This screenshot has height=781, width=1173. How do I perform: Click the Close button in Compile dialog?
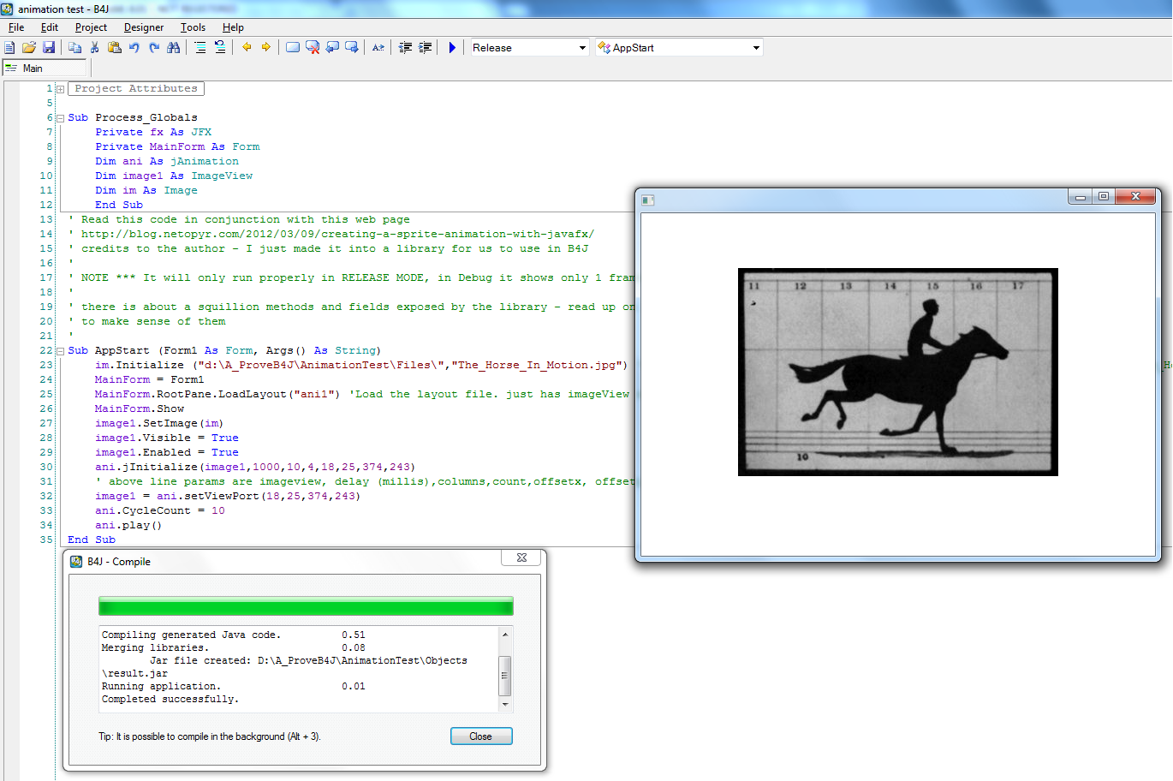pyautogui.click(x=481, y=736)
